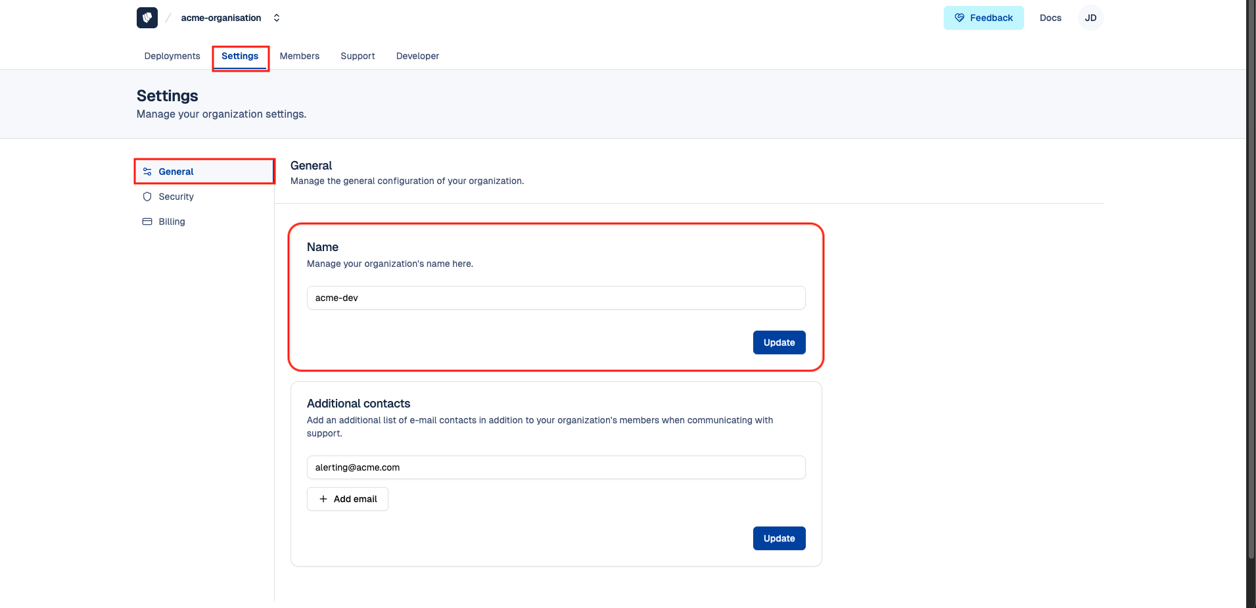
Task: Click the plus Add email button
Action: point(348,499)
